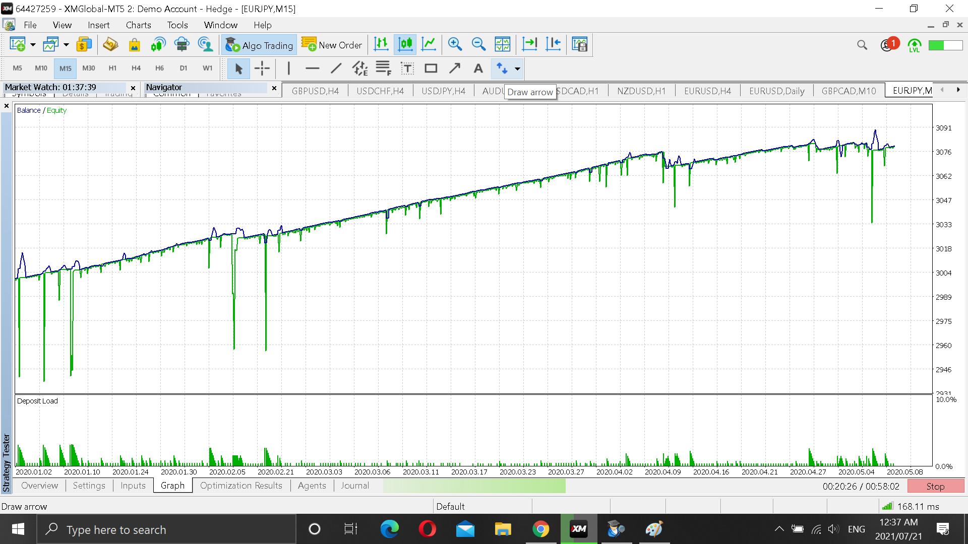Switch to the EURUSD,Daily chart tab
This screenshot has width=968, height=544.
777,91
